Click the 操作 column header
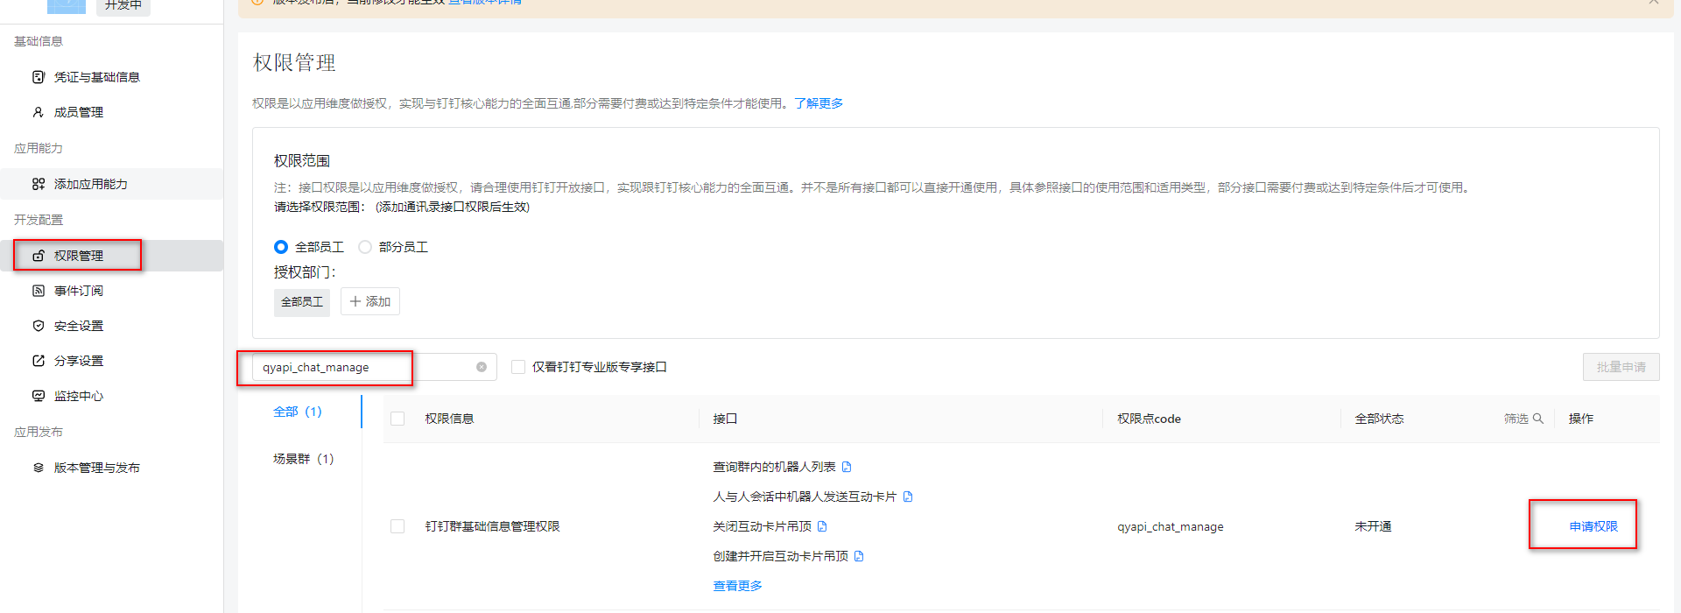Viewport: 1681px width, 613px height. coord(1581,419)
